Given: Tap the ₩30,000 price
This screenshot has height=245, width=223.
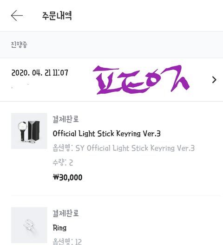Looking at the screenshot, I should 68,177.
